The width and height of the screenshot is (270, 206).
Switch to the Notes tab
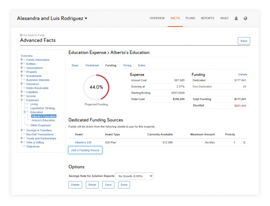(x=142, y=65)
